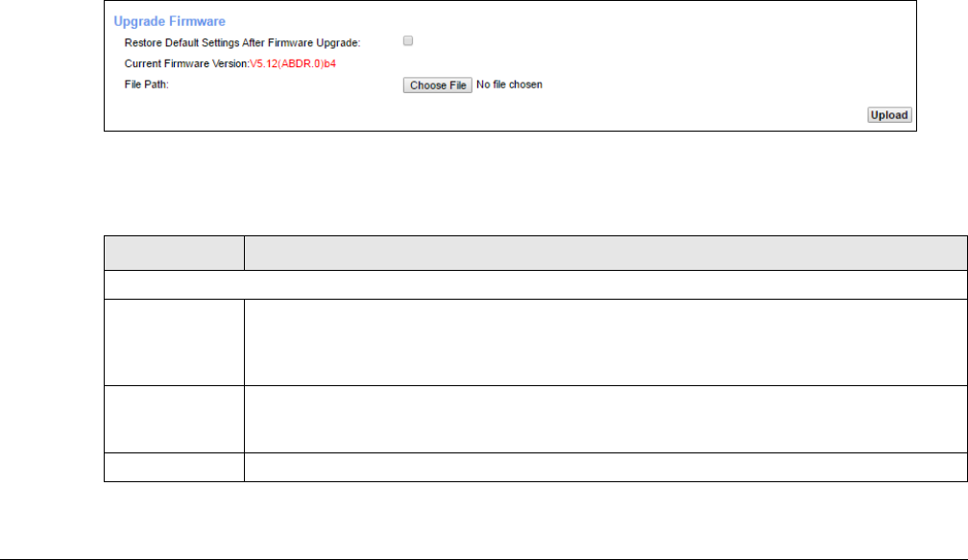Click the 'Current Firmware Version:' label

tap(187, 63)
